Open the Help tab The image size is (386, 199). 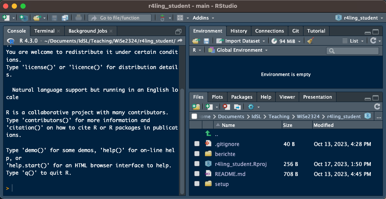click(x=266, y=97)
